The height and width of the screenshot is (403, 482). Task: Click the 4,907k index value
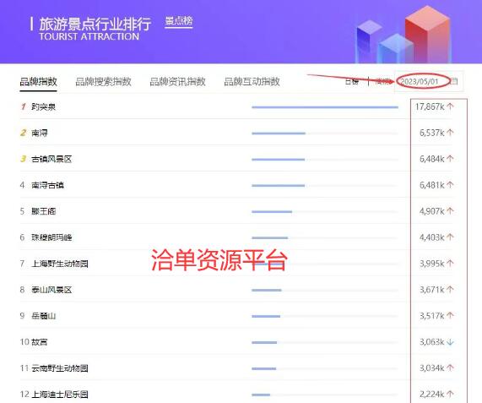click(432, 211)
